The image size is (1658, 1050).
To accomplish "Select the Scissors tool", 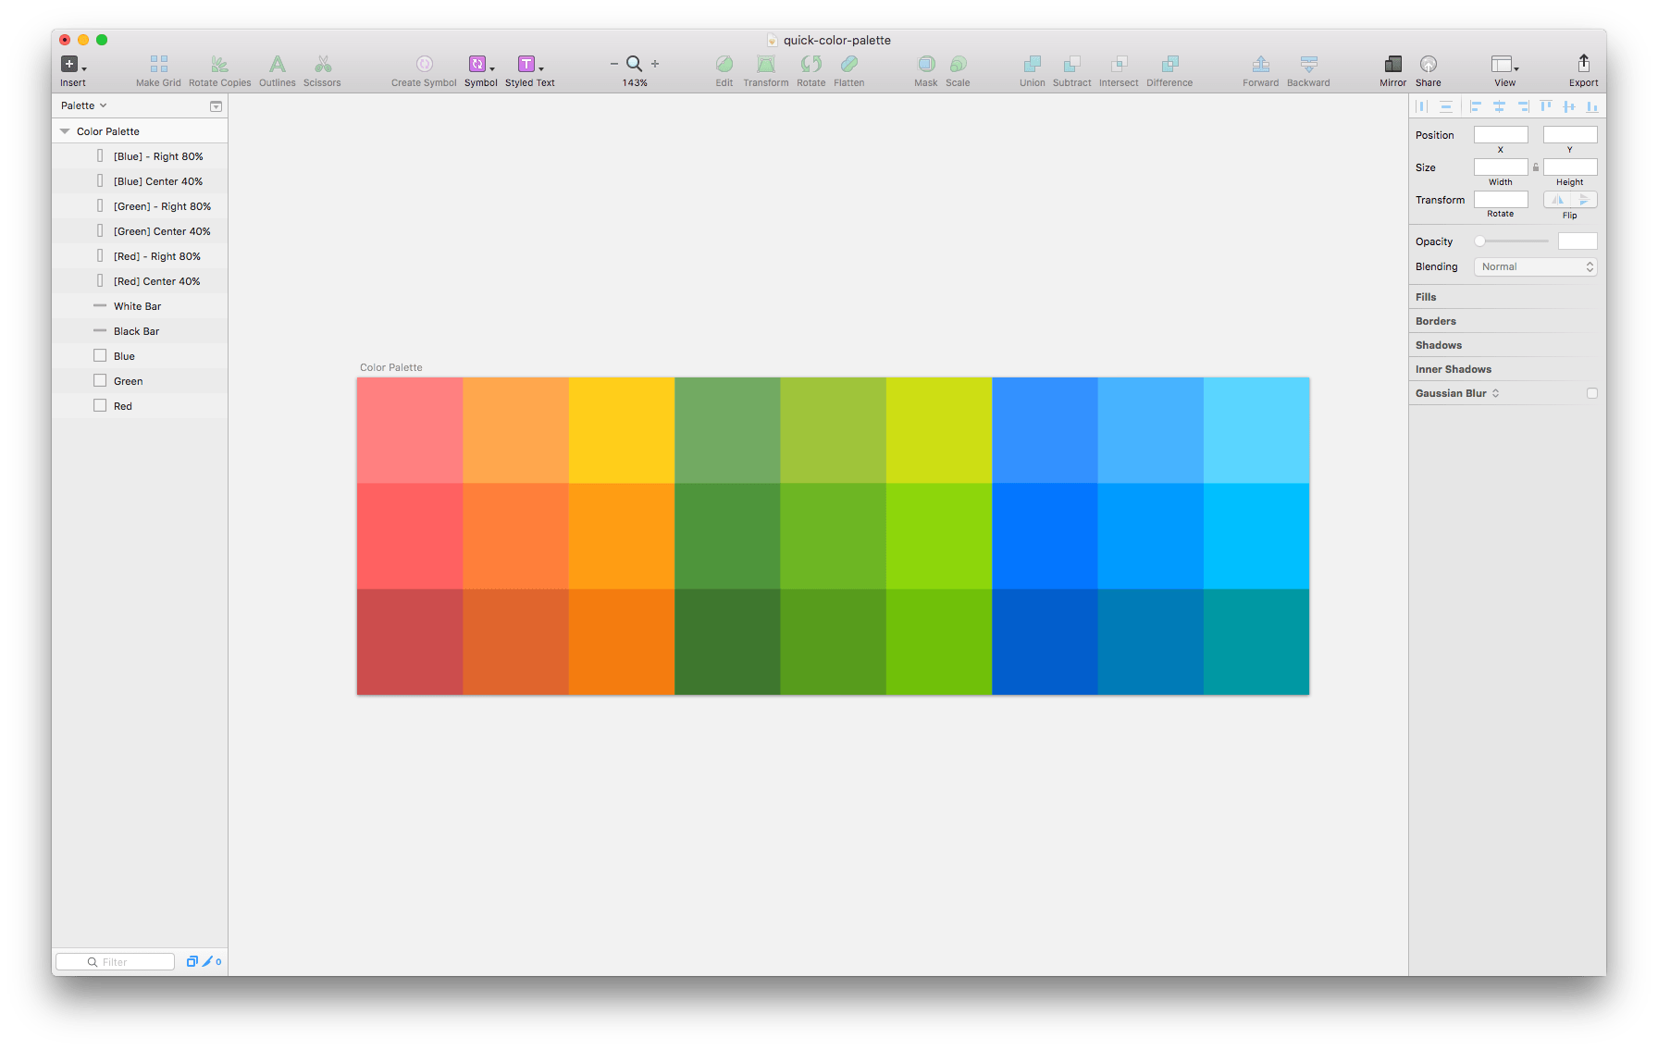I will point(322,64).
